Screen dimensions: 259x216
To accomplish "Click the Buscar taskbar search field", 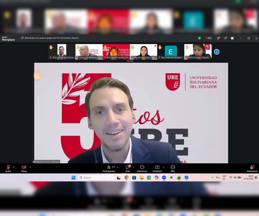I will point(96,178).
